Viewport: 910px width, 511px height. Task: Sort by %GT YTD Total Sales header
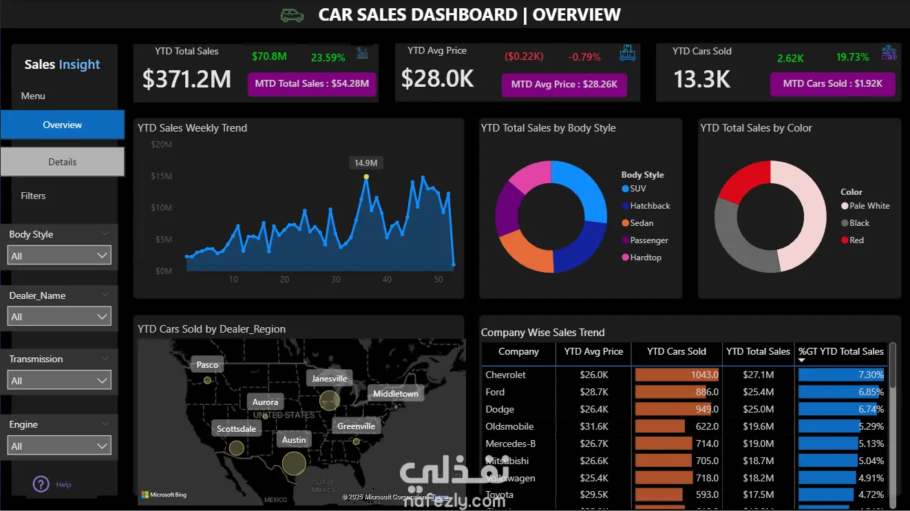tap(840, 351)
